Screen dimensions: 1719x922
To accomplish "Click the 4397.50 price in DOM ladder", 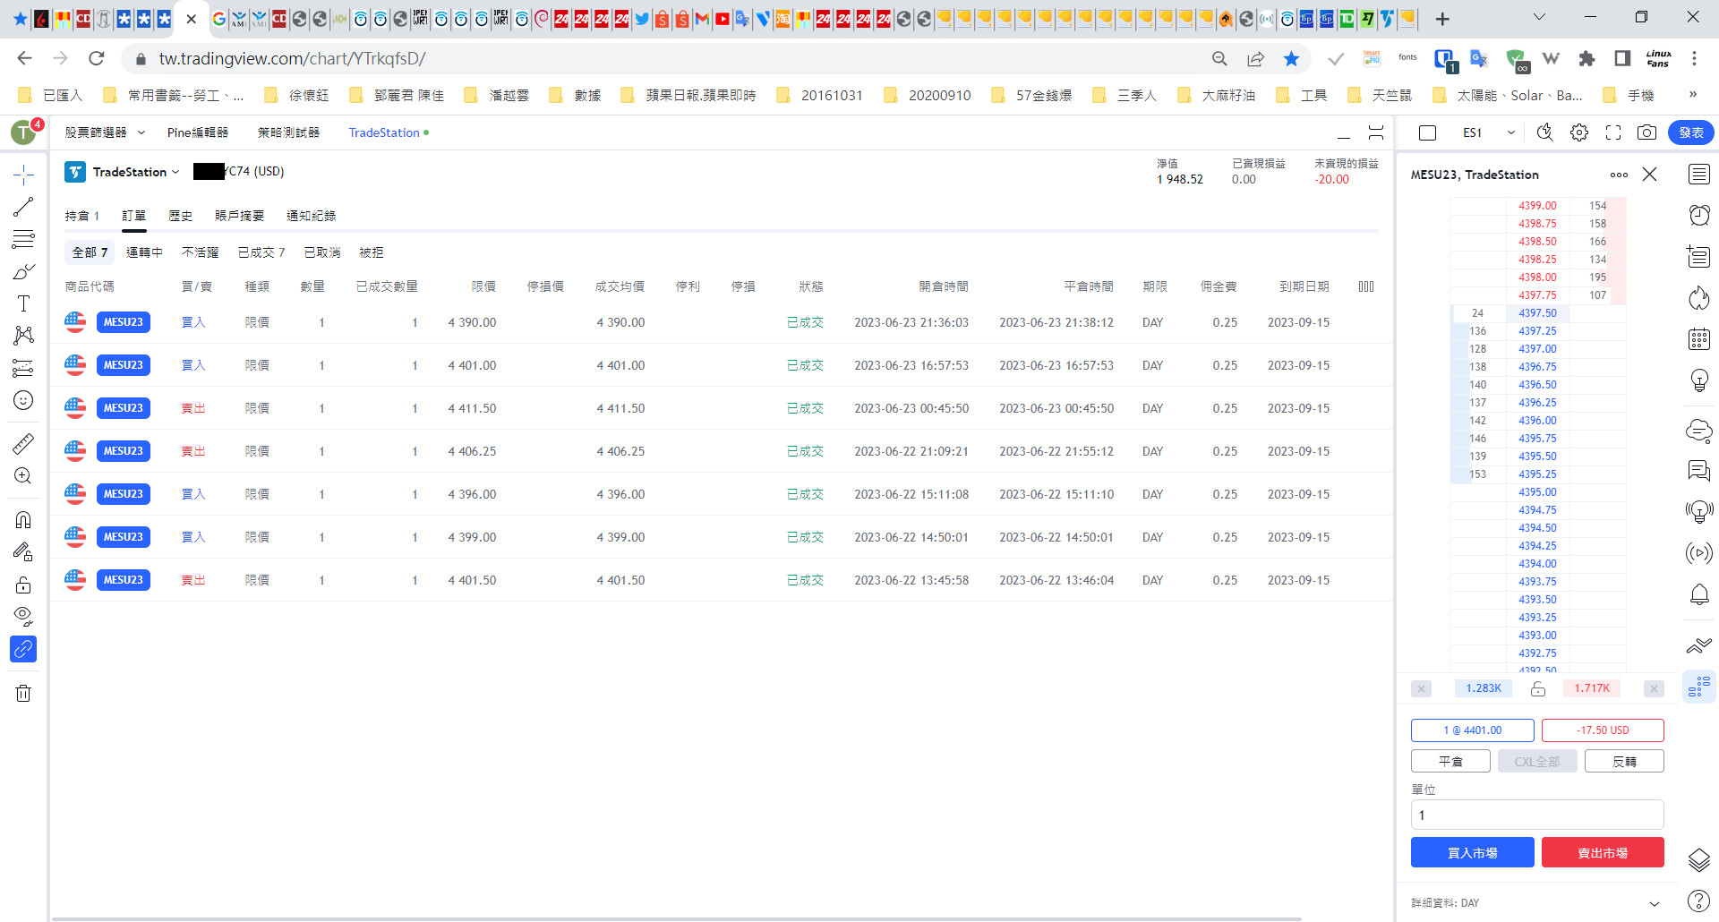I will point(1537,313).
